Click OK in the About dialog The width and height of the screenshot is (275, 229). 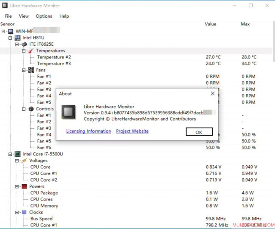coord(199,132)
